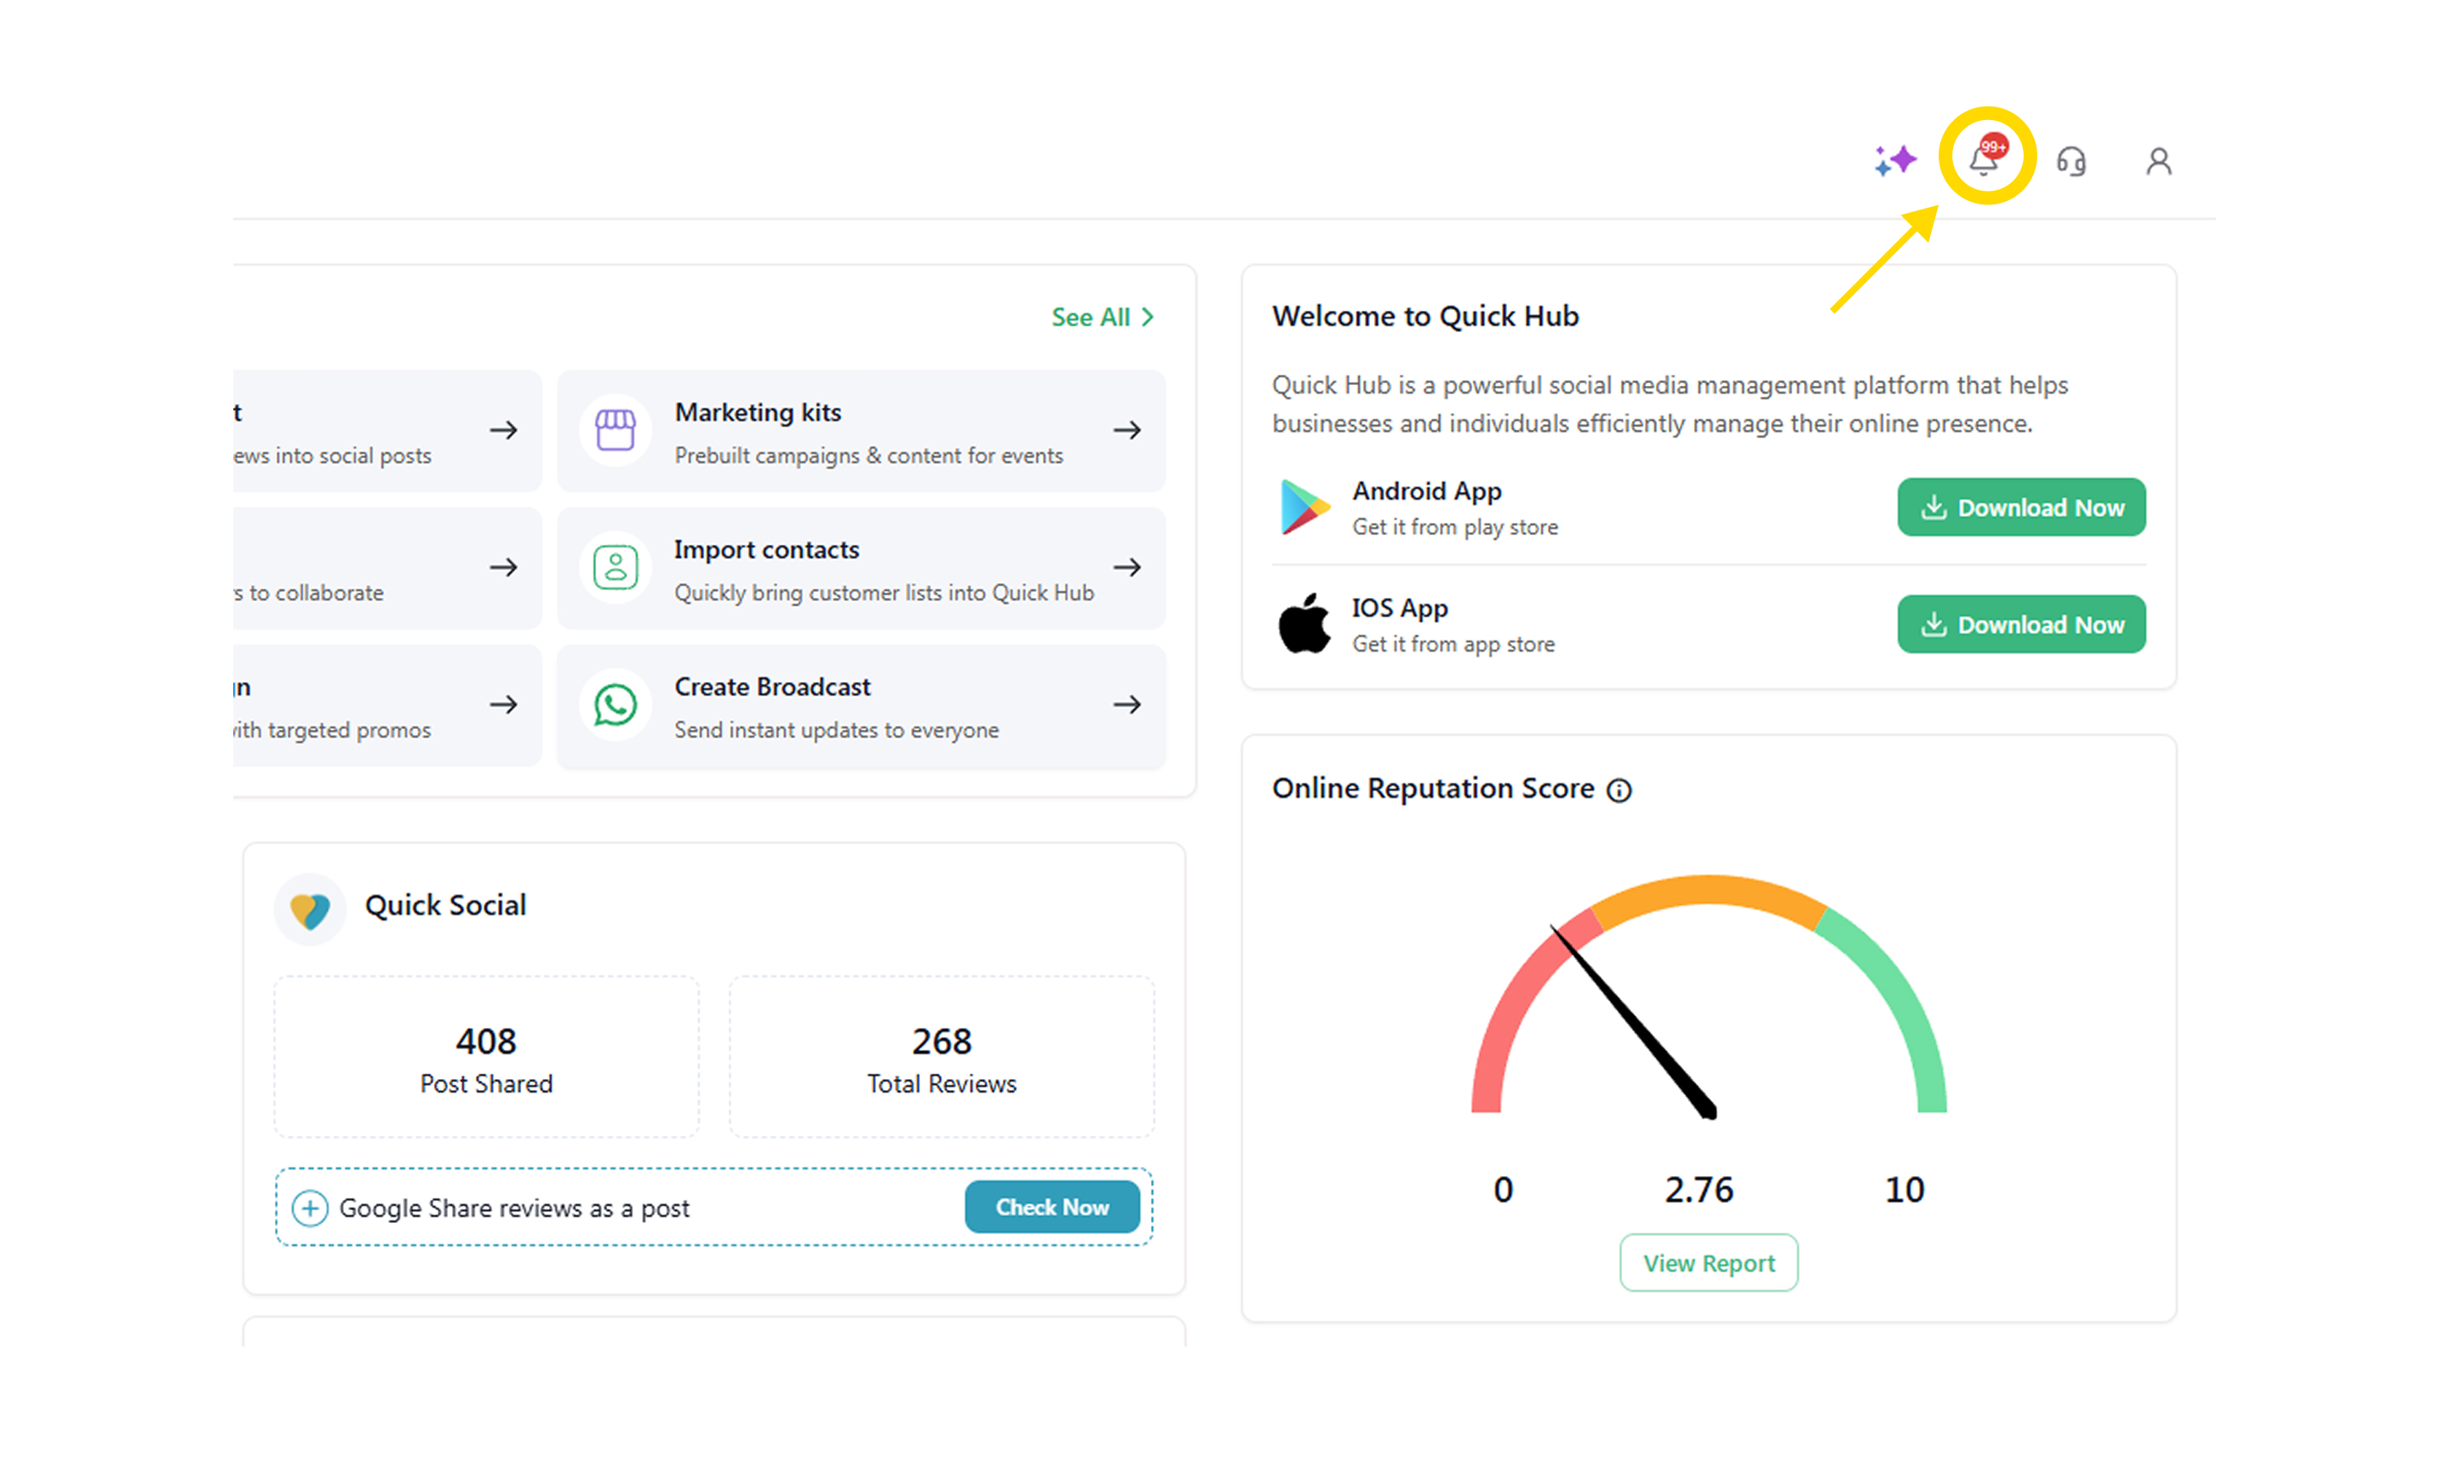Download the Android App now

coord(2020,508)
